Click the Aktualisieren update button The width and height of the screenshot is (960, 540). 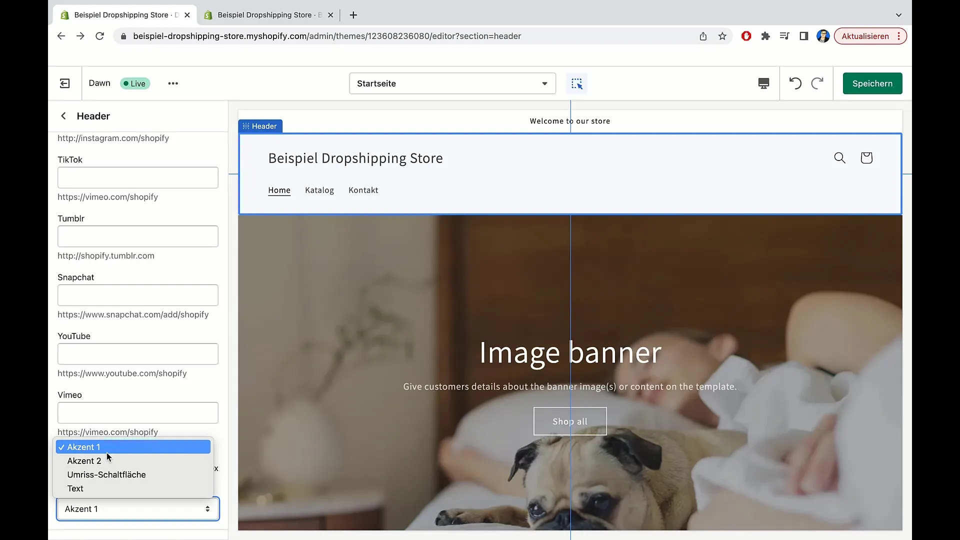click(x=866, y=35)
